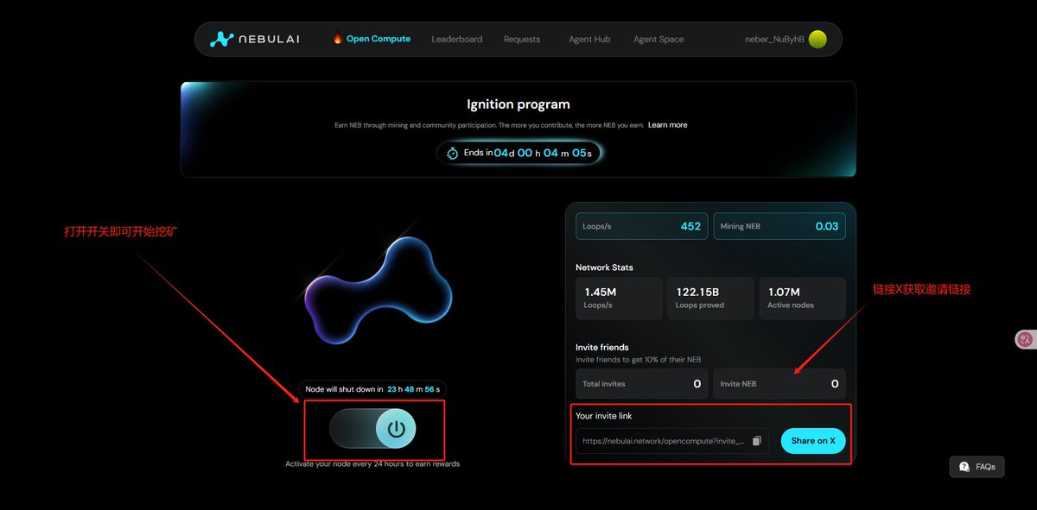Go to the Leaderboard page
The height and width of the screenshot is (510, 1037).
[457, 39]
